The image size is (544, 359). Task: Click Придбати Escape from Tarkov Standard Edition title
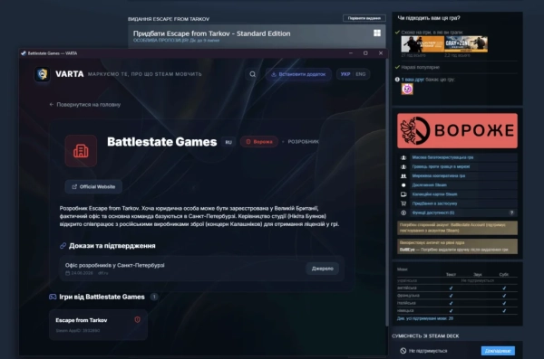pyautogui.click(x=211, y=33)
